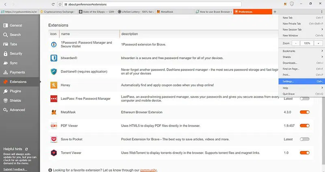
Task: Open the Brave Shields lion icon
Action: pos(292,4)
